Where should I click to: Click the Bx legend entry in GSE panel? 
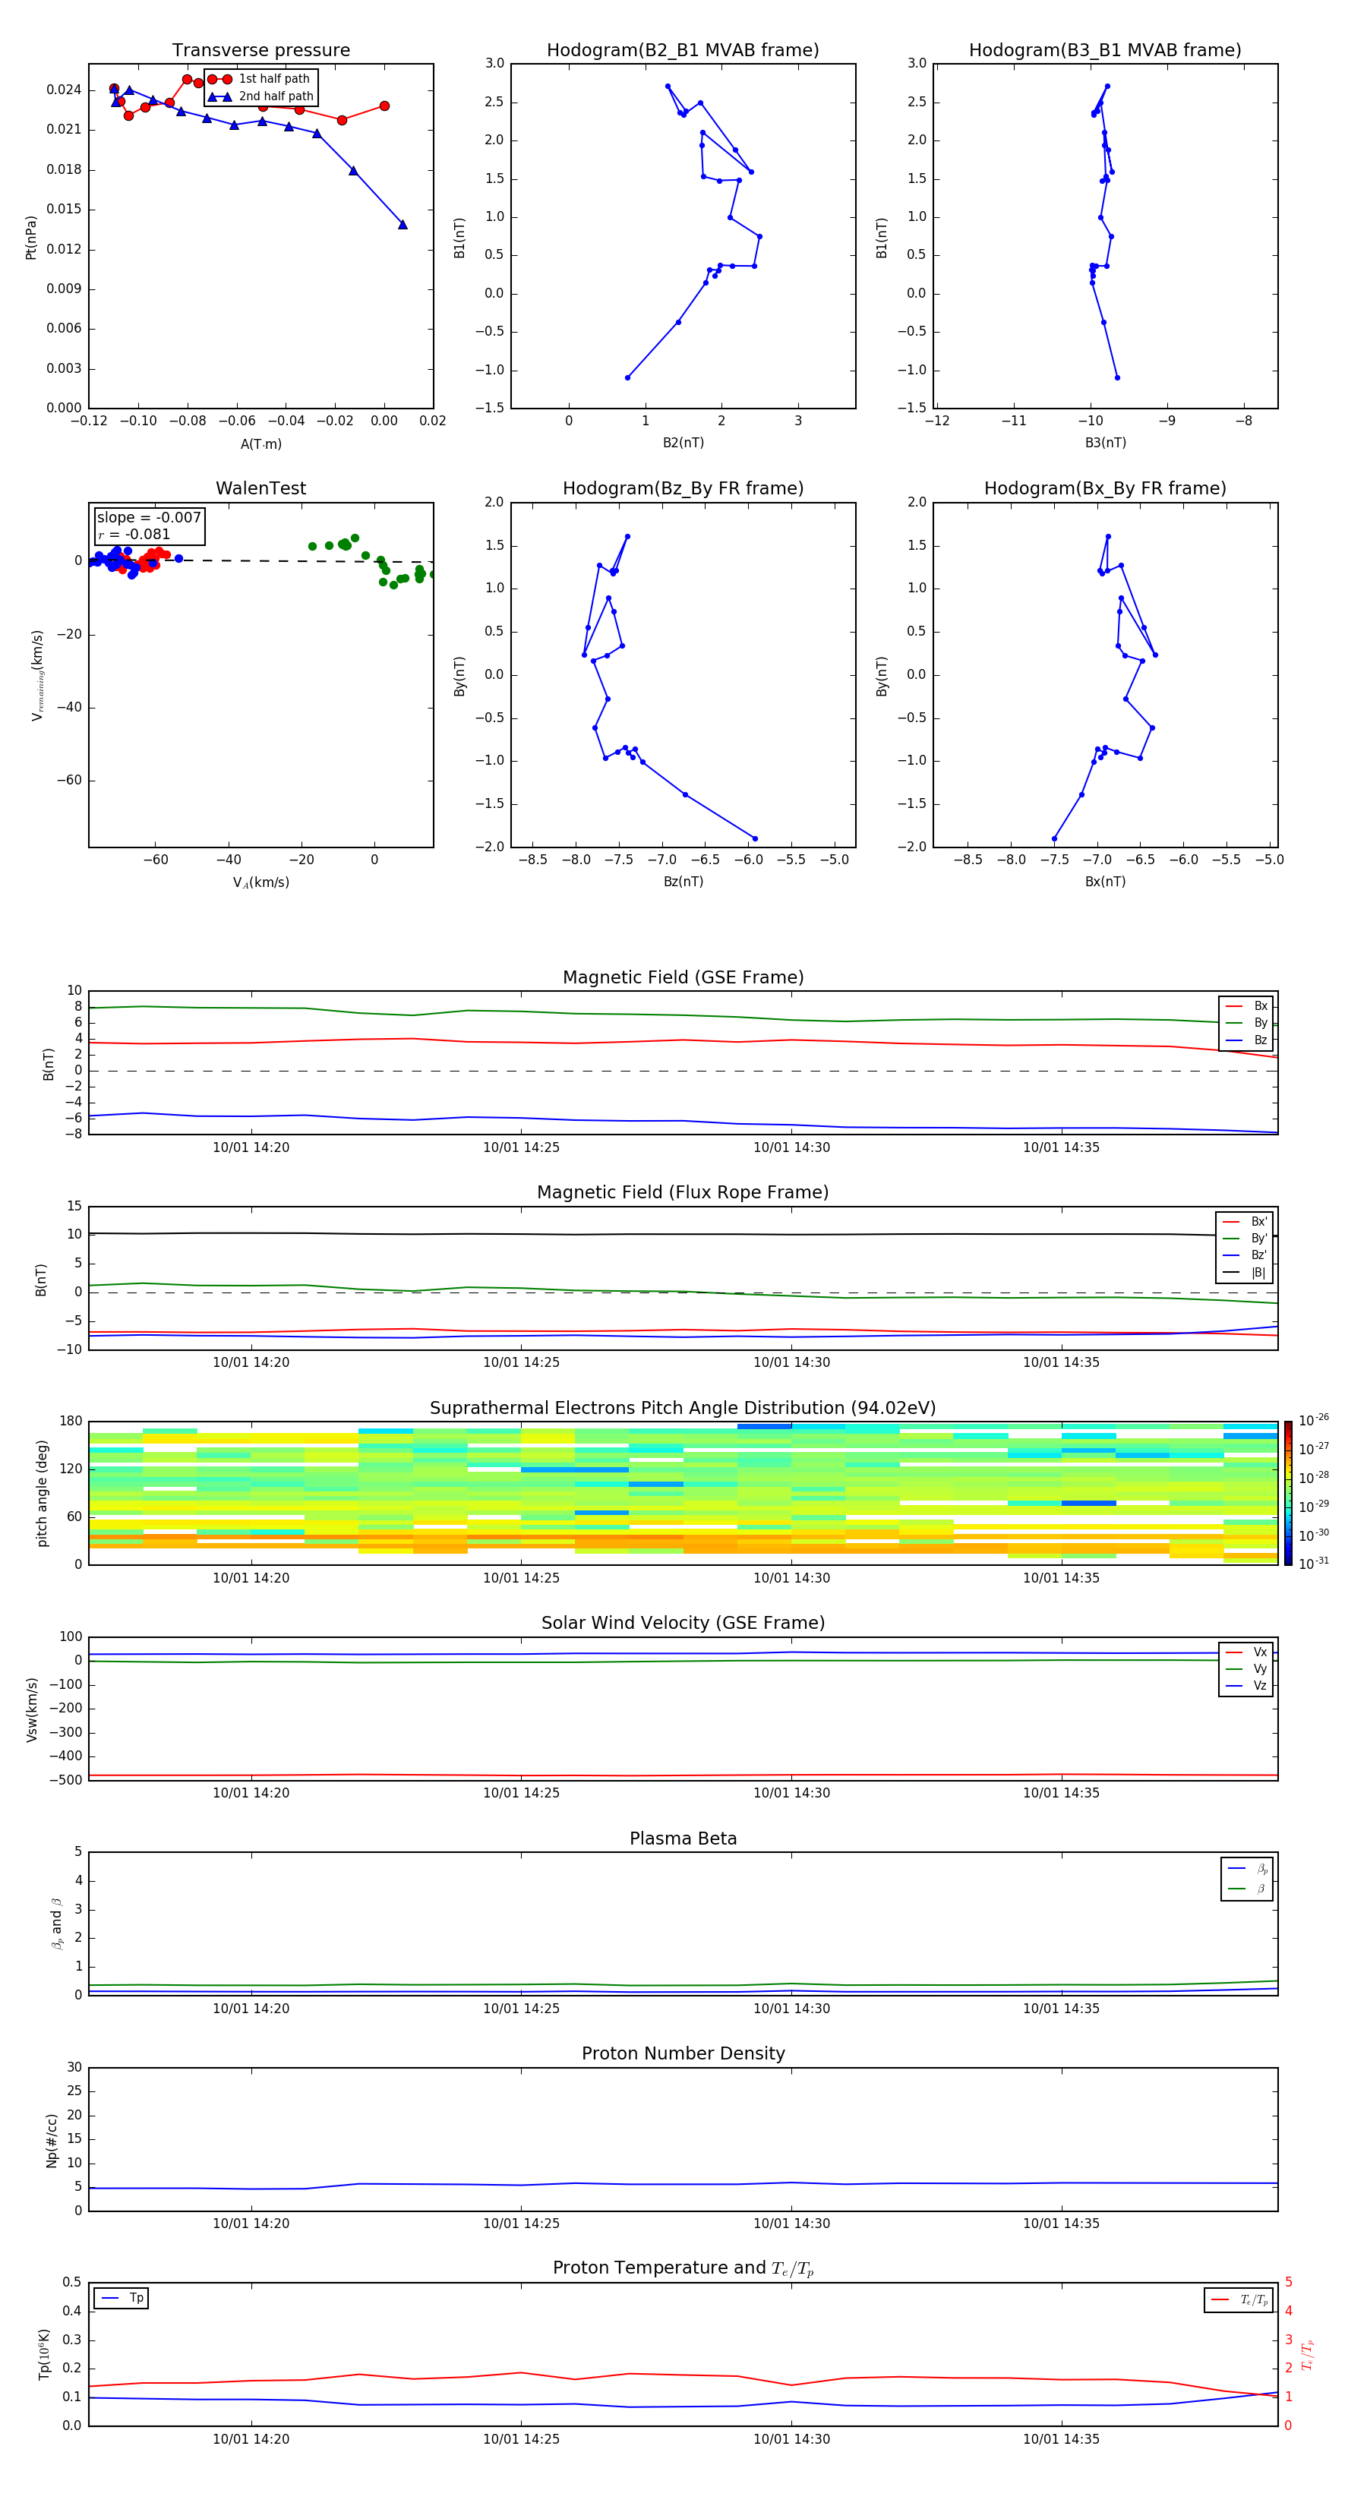coord(1247,1006)
